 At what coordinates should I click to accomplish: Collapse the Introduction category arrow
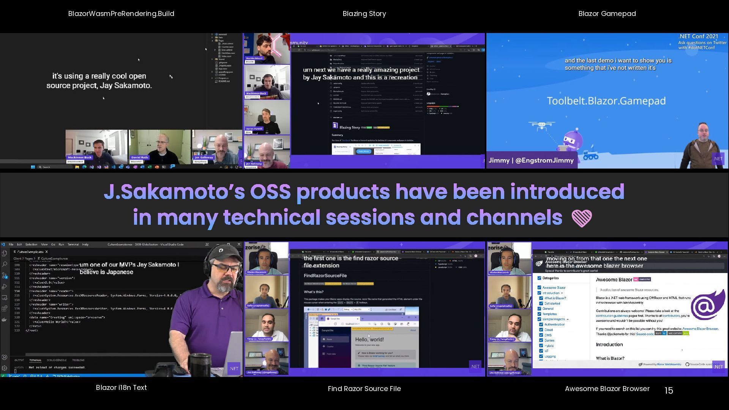pyautogui.click(x=562, y=293)
